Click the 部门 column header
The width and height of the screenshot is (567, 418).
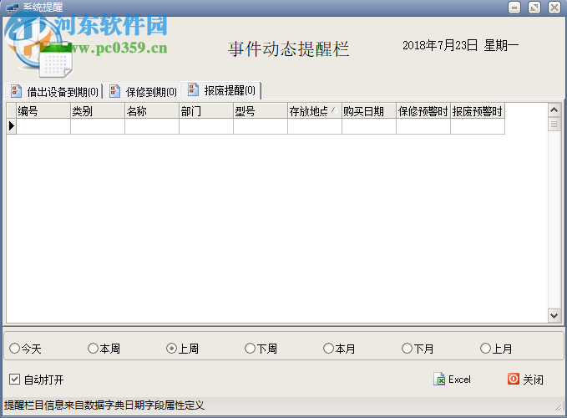pyautogui.click(x=206, y=110)
